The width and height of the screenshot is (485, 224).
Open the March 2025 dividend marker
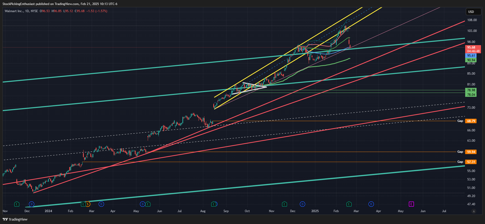pos(371,204)
